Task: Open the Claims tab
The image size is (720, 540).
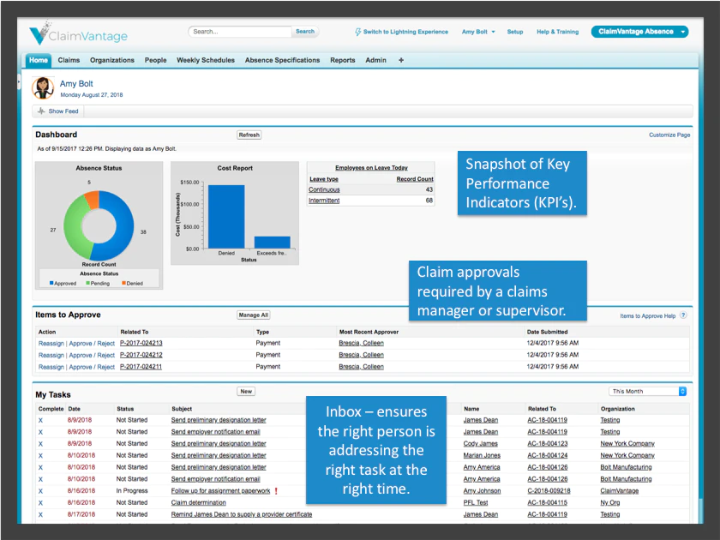Action: pyautogui.click(x=69, y=60)
